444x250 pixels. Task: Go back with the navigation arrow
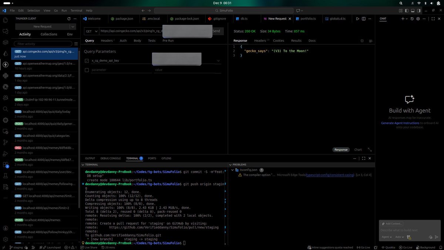point(143,11)
